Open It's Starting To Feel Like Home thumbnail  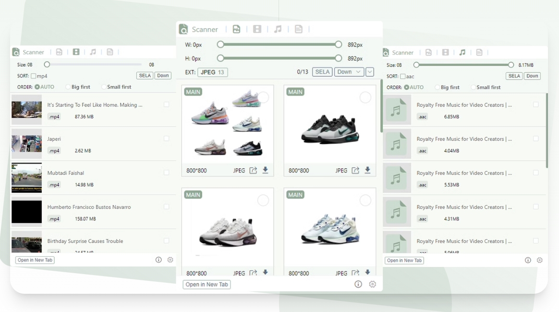(x=27, y=110)
